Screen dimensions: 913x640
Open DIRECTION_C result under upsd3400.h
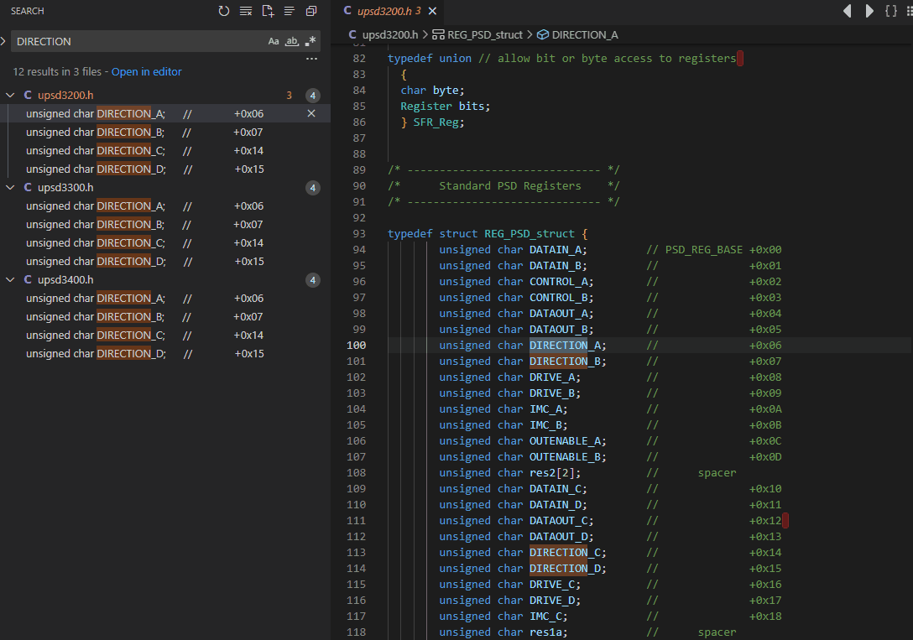(165, 336)
